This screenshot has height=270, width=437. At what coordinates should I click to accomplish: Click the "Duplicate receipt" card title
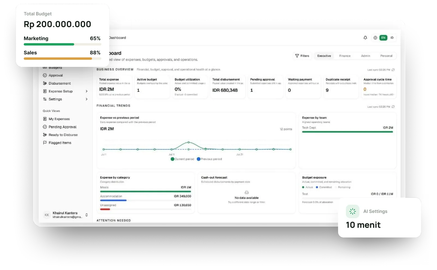point(338,79)
